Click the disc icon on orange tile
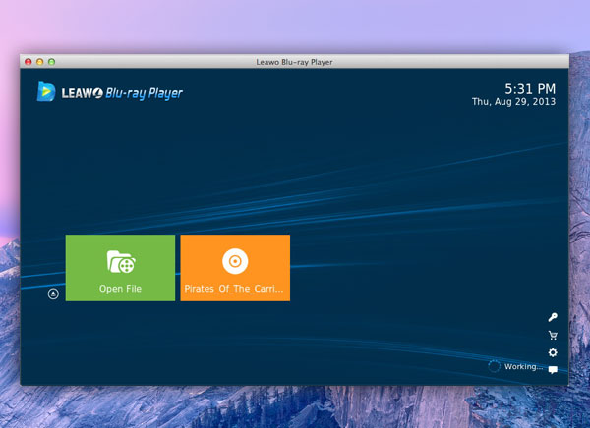Screen dimensions: 590x428 (x=235, y=261)
